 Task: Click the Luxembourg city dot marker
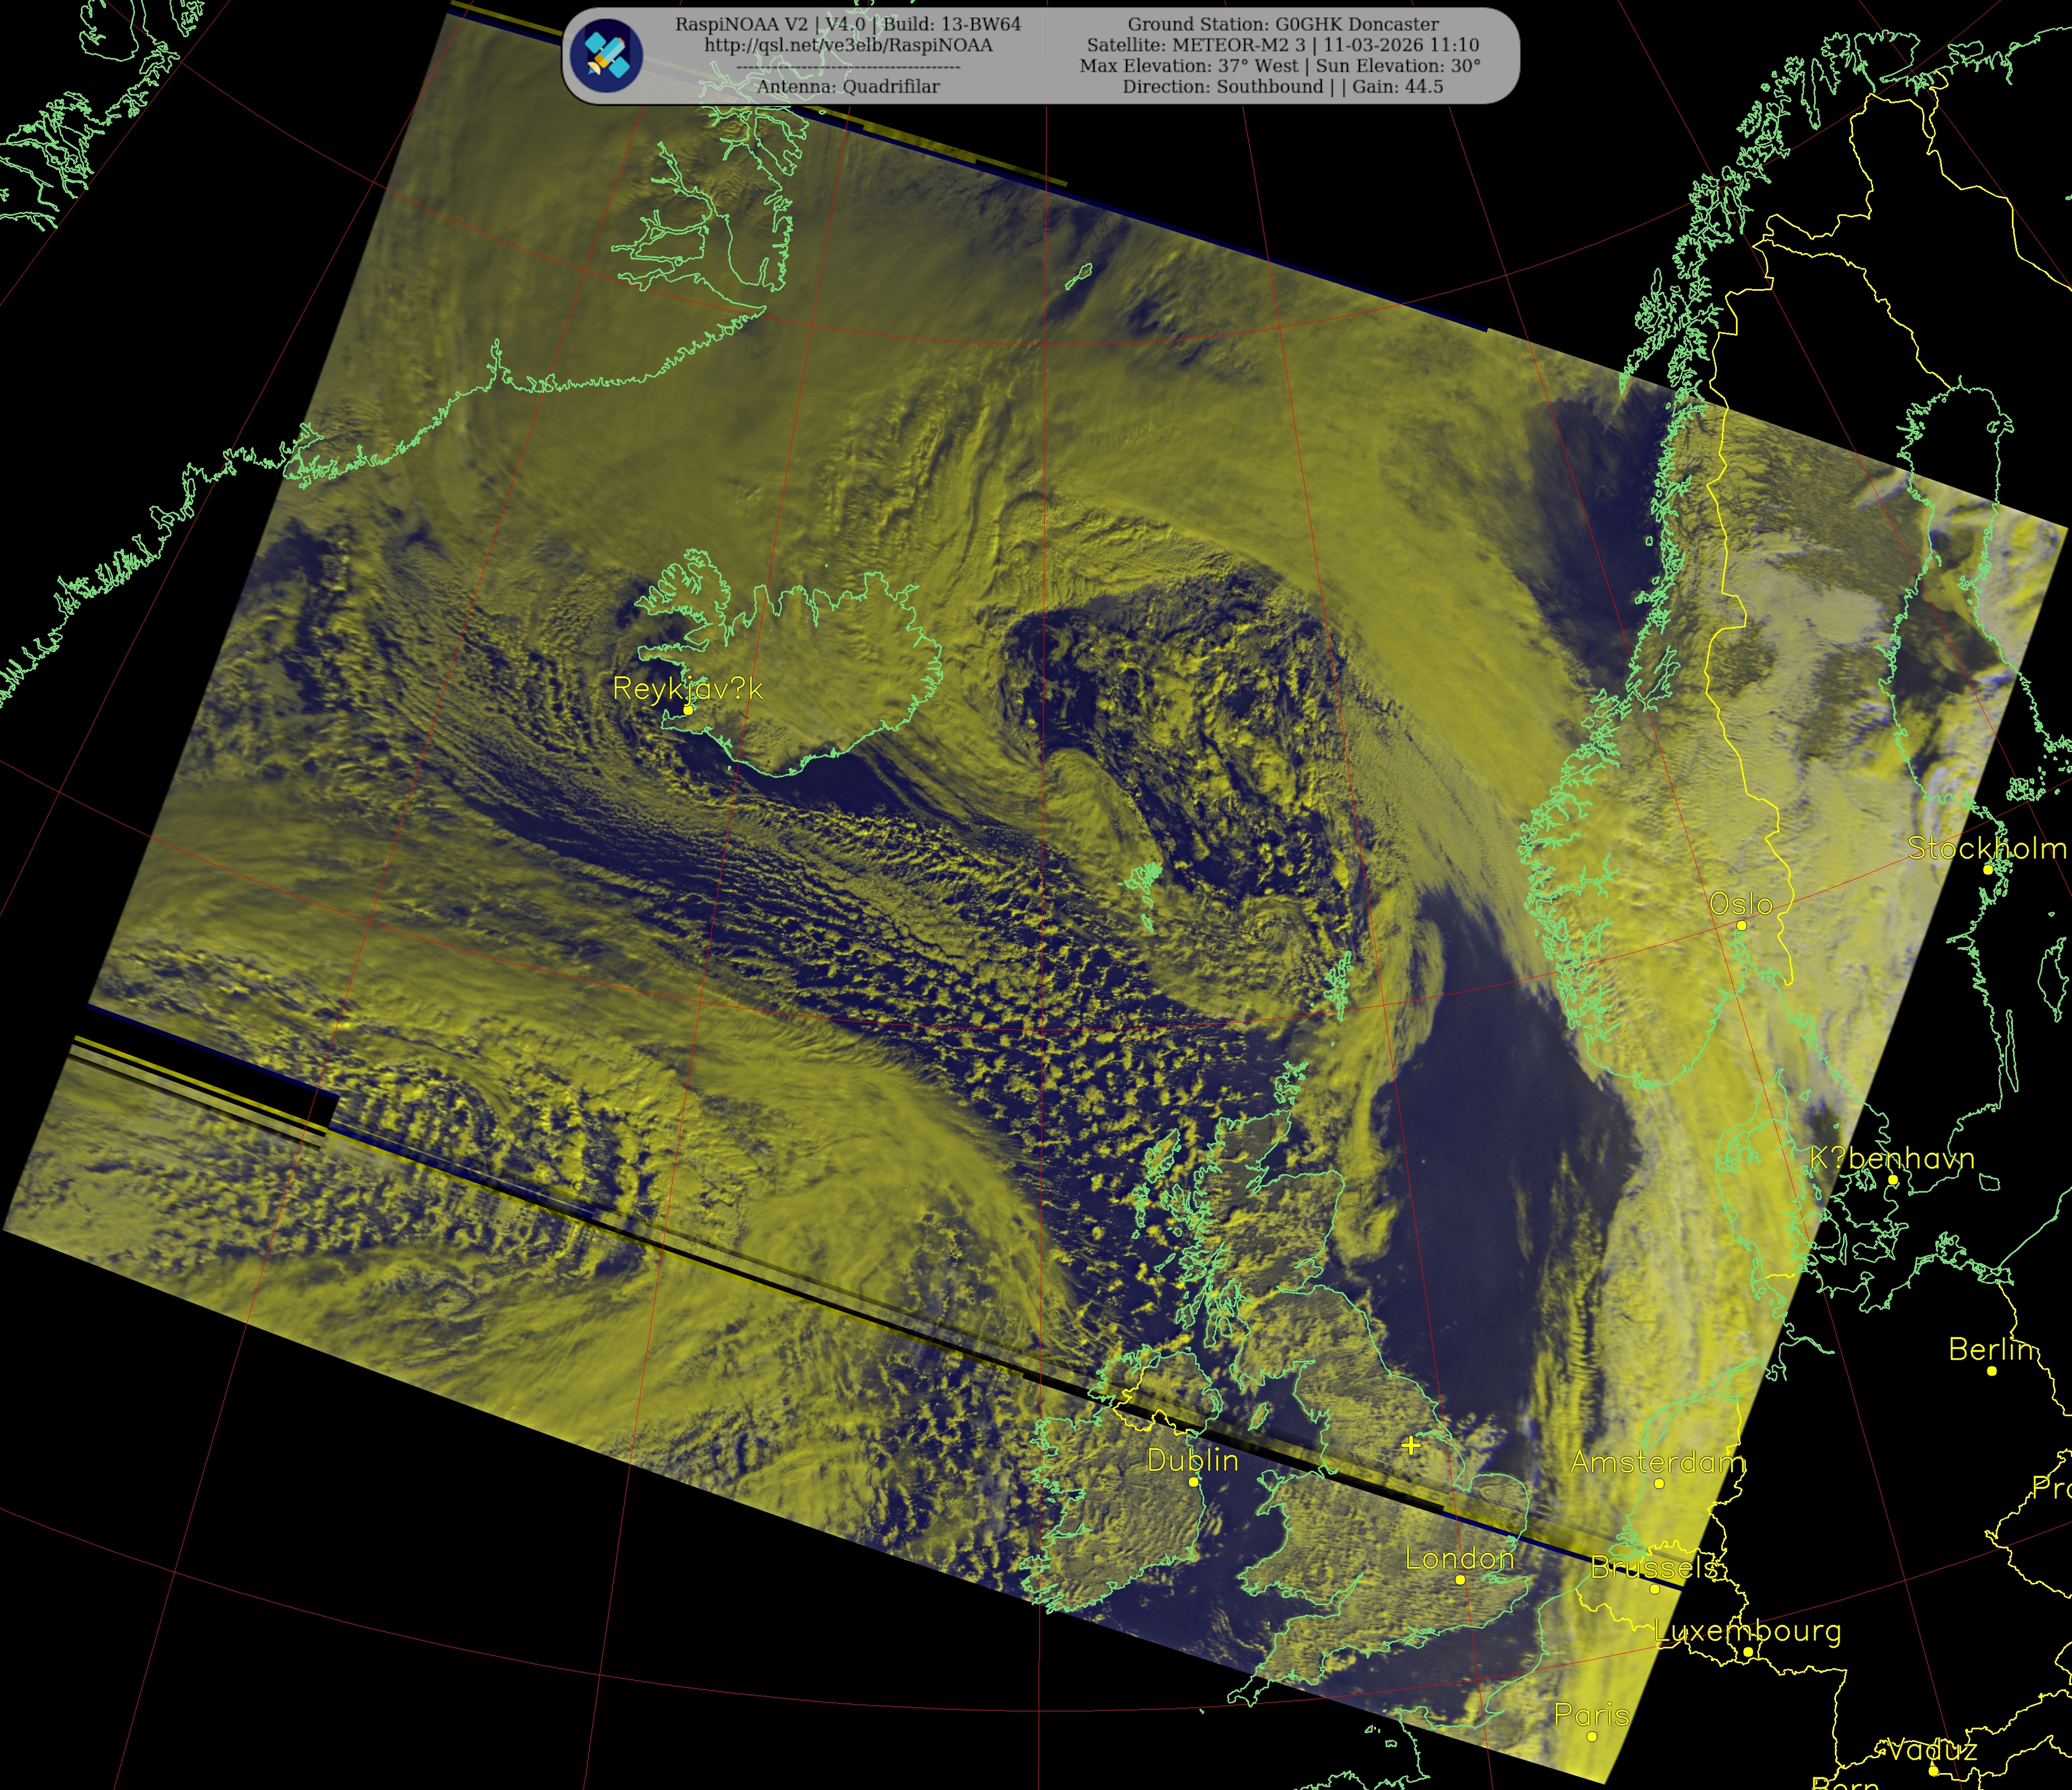pyautogui.click(x=1748, y=1652)
